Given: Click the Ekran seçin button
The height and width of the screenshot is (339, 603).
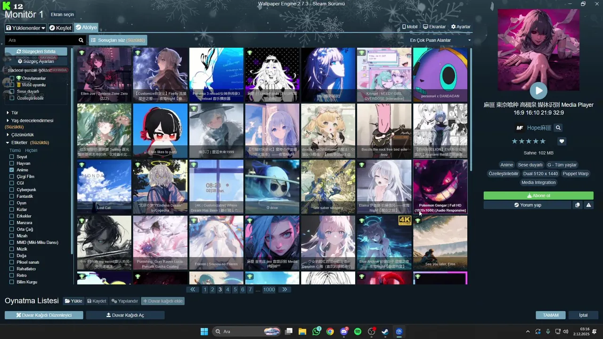Looking at the screenshot, I should (x=62, y=15).
